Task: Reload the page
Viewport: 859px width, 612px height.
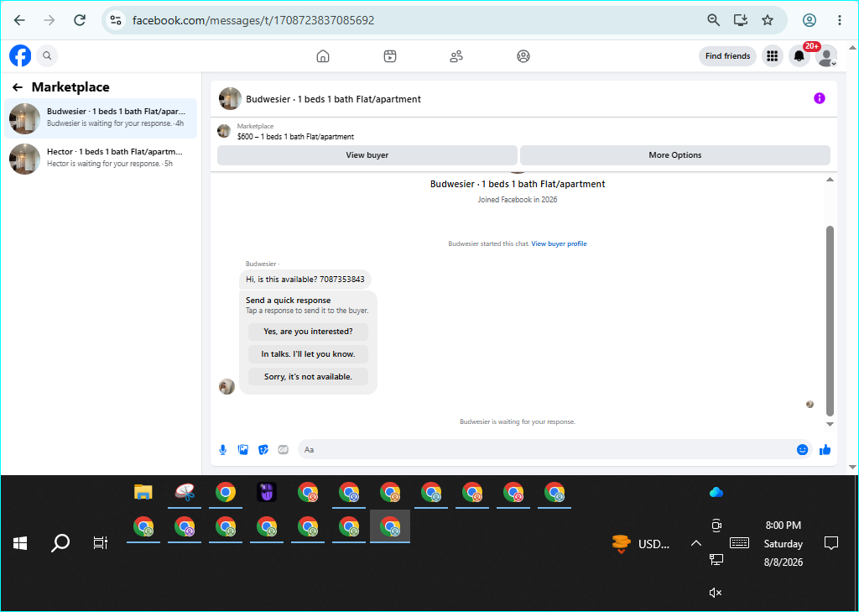Action: coord(80,20)
